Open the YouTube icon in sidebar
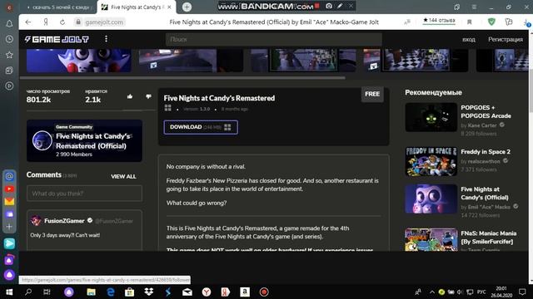The width and height of the screenshot is (533, 299). coord(9,189)
